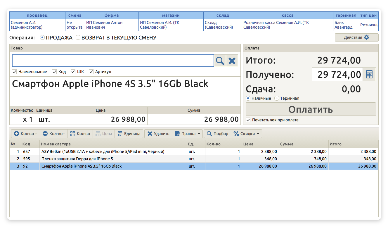
Task: Clear product search with the X icon
Action: (x=232, y=61)
